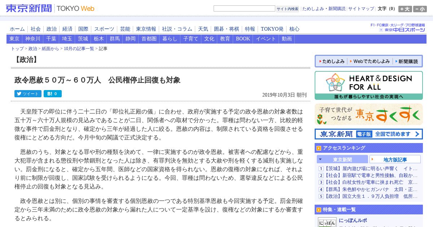Image resolution: width=433 pixels, height=227 pixels.
Task: Click the sidebar ためしよみ button
Action: pos(332,61)
